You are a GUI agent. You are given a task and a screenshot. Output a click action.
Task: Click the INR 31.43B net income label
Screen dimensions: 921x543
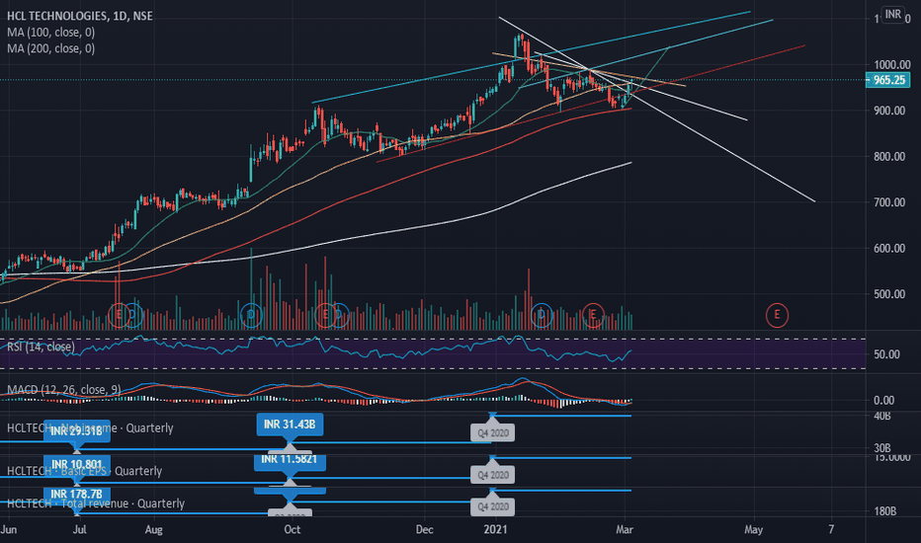290,425
